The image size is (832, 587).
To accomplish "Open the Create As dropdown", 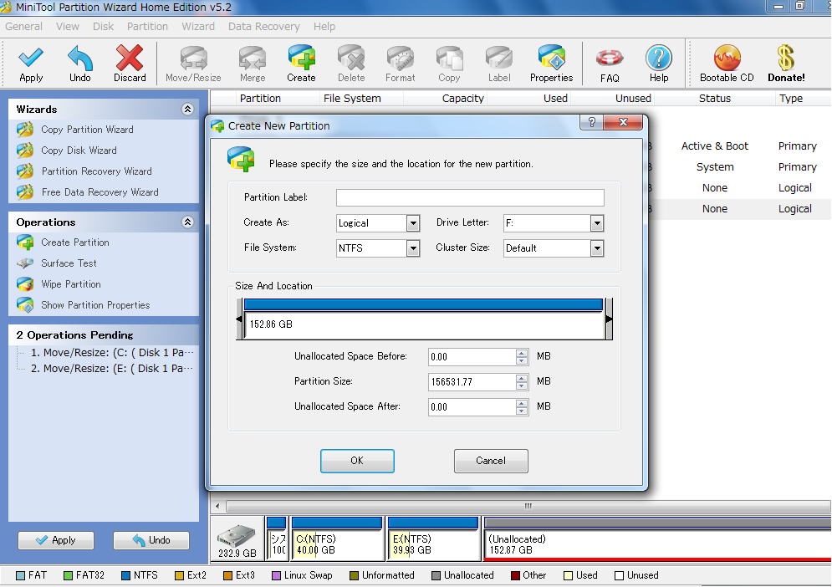I will 413,223.
